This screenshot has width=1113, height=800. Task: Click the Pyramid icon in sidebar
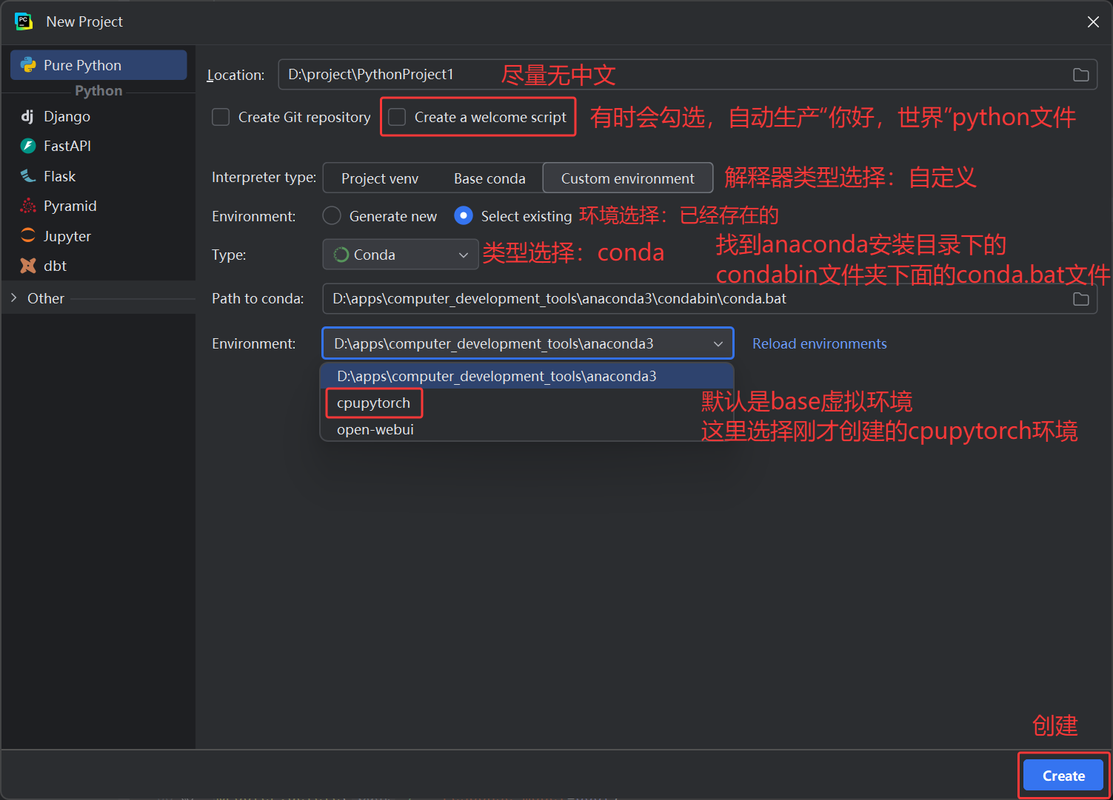28,206
